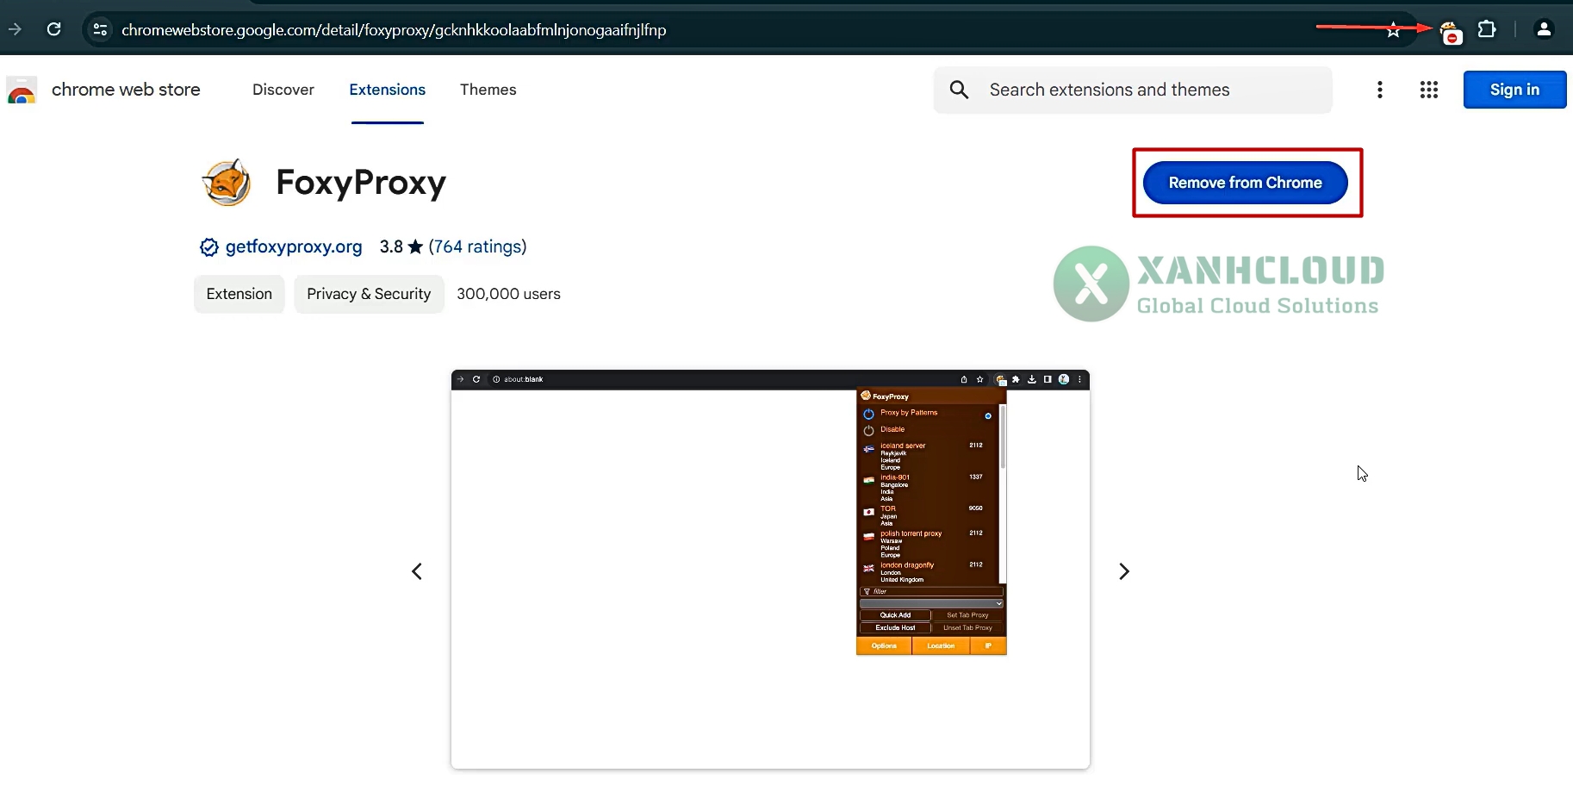1573x798 pixels.
Task: Open the 764 ratings link
Action: [477, 246]
